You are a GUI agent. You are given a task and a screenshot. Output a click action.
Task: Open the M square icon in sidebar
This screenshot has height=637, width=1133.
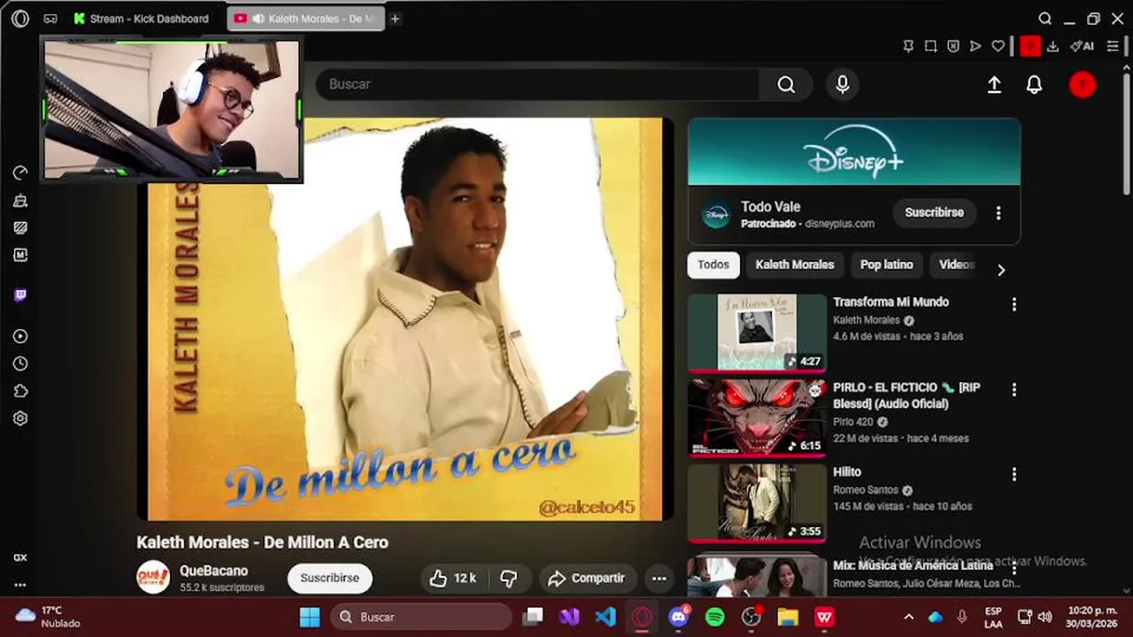pos(20,255)
